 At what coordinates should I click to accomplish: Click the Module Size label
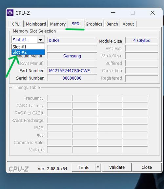tap(110, 41)
